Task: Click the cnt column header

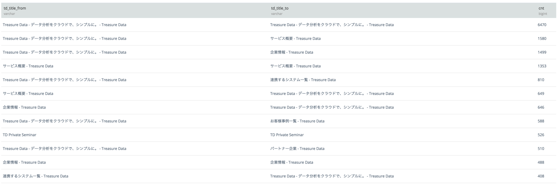Action: [x=541, y=8]
